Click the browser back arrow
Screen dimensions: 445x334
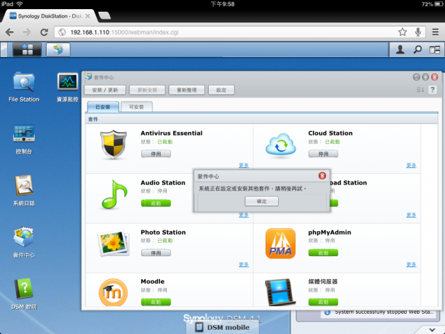tap(10, 32)
